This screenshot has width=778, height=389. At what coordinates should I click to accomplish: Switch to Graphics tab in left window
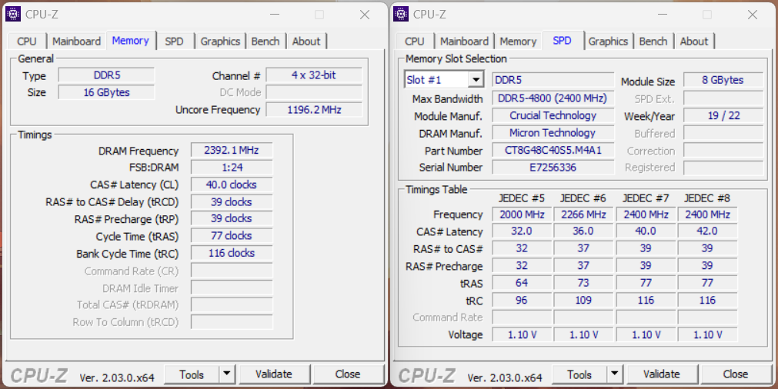coord(220,42)
